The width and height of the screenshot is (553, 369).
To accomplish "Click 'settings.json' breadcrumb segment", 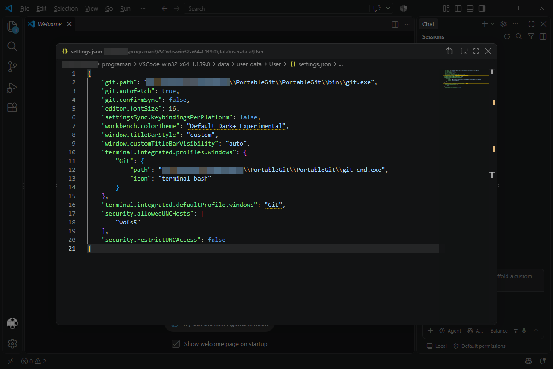I will tap(315, 64).
